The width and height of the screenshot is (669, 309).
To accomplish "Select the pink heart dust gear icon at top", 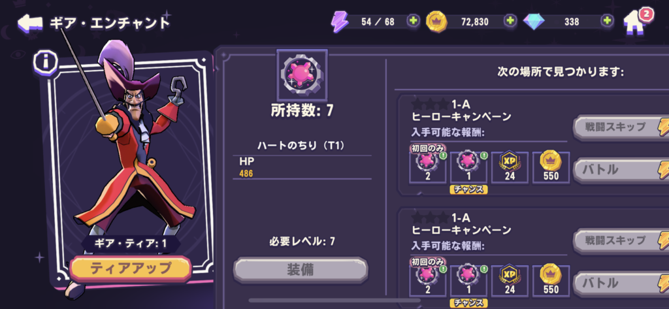I will point(302,75).
